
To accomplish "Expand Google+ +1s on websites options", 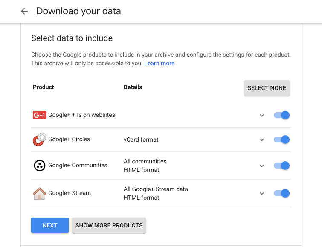I will point(262,116).
